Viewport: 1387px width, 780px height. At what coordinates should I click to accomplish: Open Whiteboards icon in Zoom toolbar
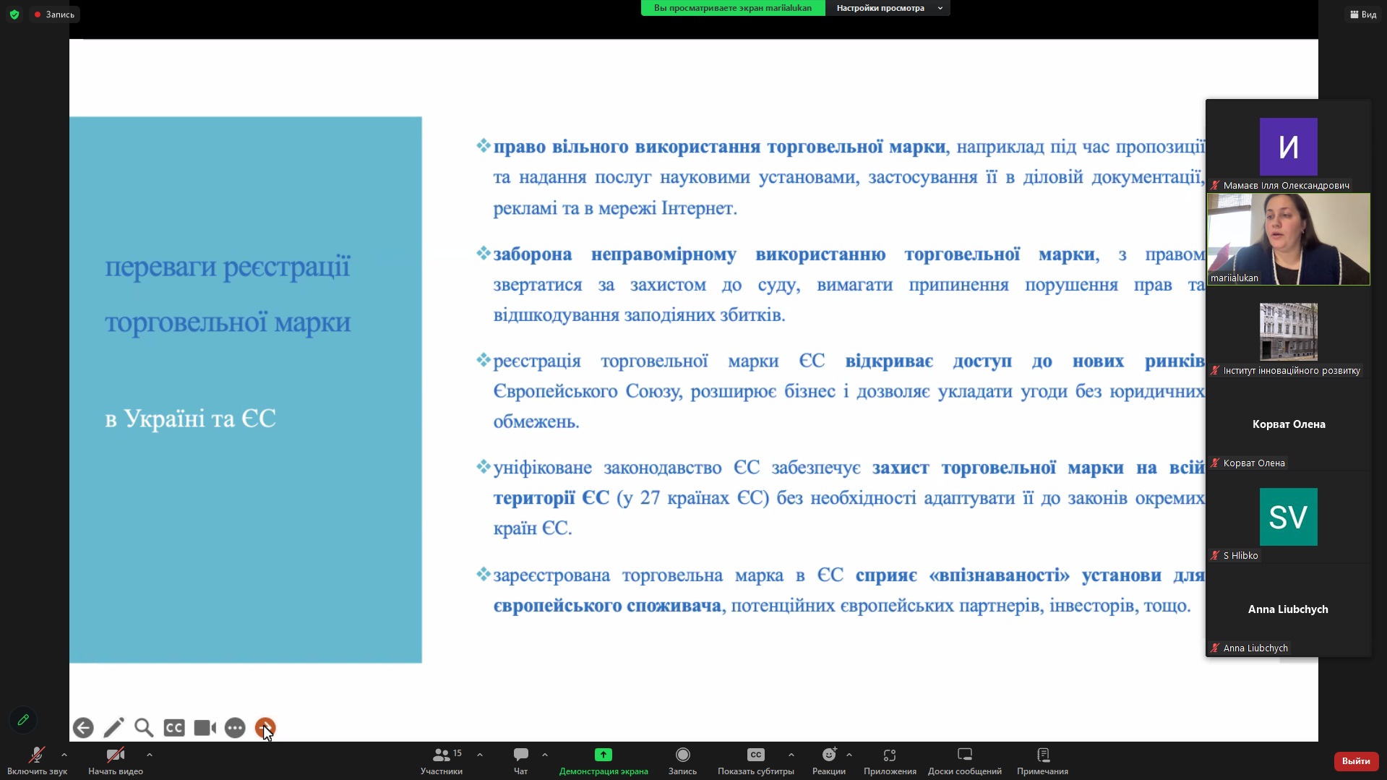tap(964, 755)
